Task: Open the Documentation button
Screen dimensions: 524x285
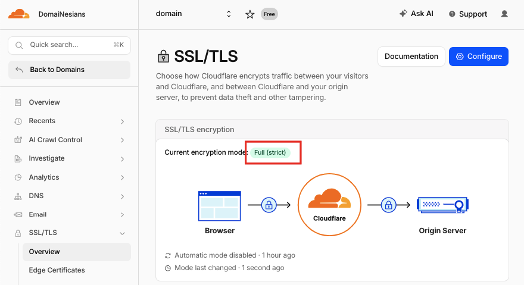Action: pos(411,57)
